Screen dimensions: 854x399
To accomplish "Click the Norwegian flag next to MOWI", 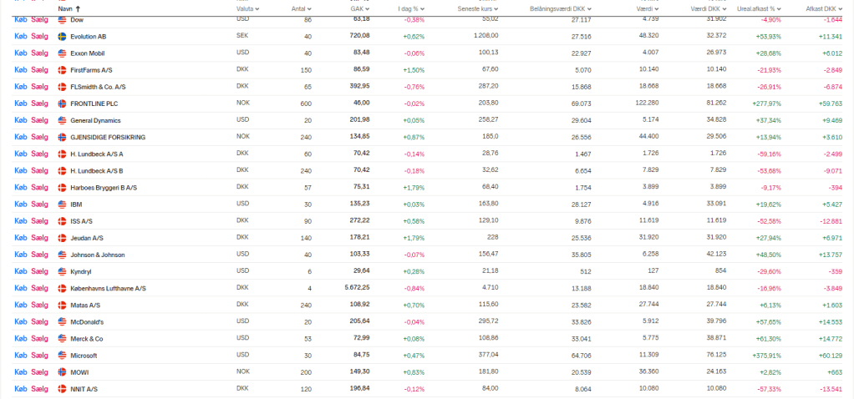I will (x=62, y=371).
